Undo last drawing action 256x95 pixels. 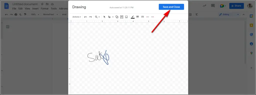click(x=85, y=17)
